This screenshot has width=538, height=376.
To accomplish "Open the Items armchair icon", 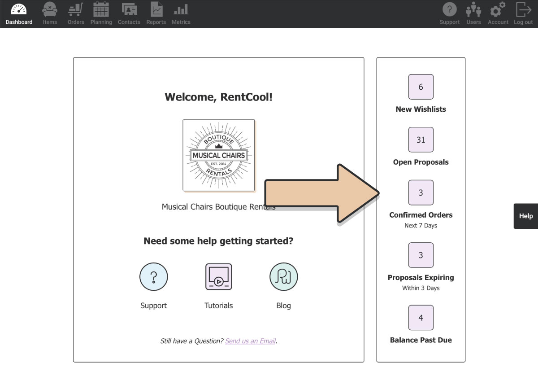I will 50,9.
